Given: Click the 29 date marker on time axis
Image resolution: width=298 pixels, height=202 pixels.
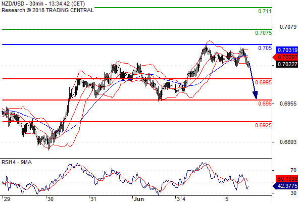Looking at the screenshot, I should pyautogui.click(x=7, y=199).
